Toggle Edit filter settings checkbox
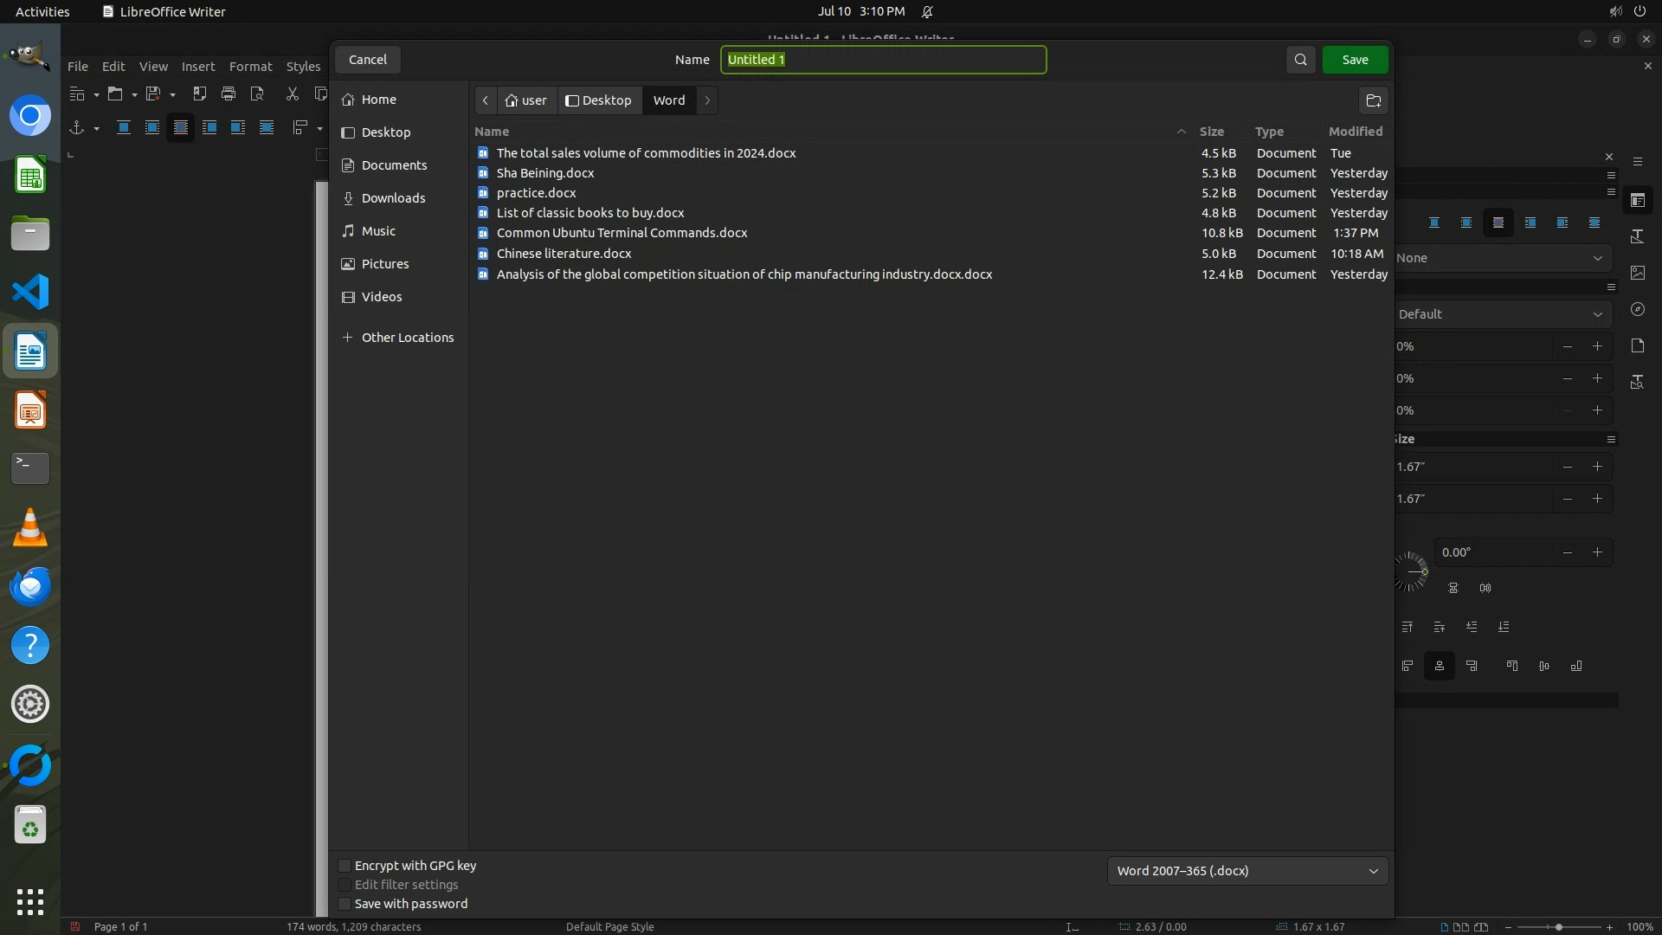 tap(345, 885)
